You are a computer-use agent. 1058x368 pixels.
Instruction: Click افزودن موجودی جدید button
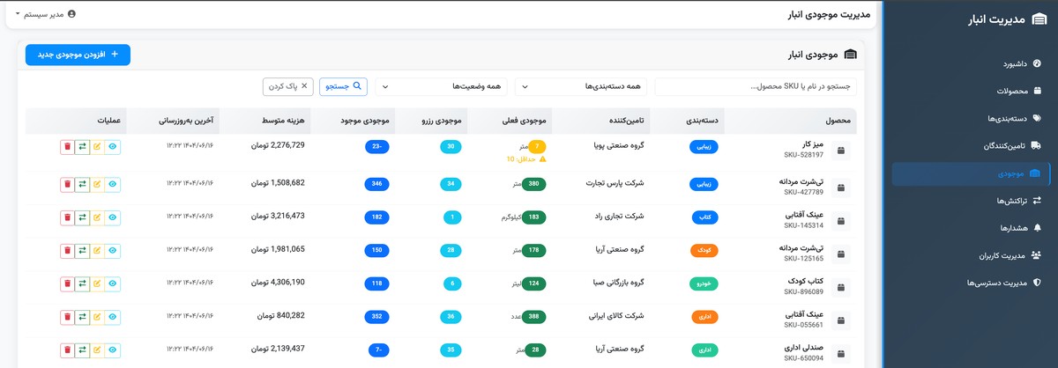coord(78,55)
